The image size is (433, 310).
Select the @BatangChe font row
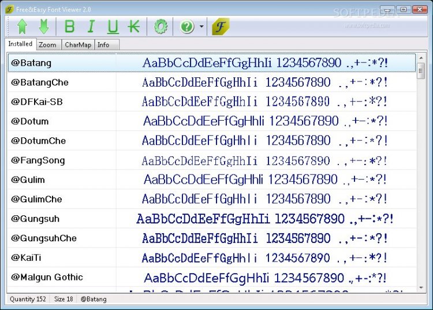pyautogui.click(x=211, y=82)
